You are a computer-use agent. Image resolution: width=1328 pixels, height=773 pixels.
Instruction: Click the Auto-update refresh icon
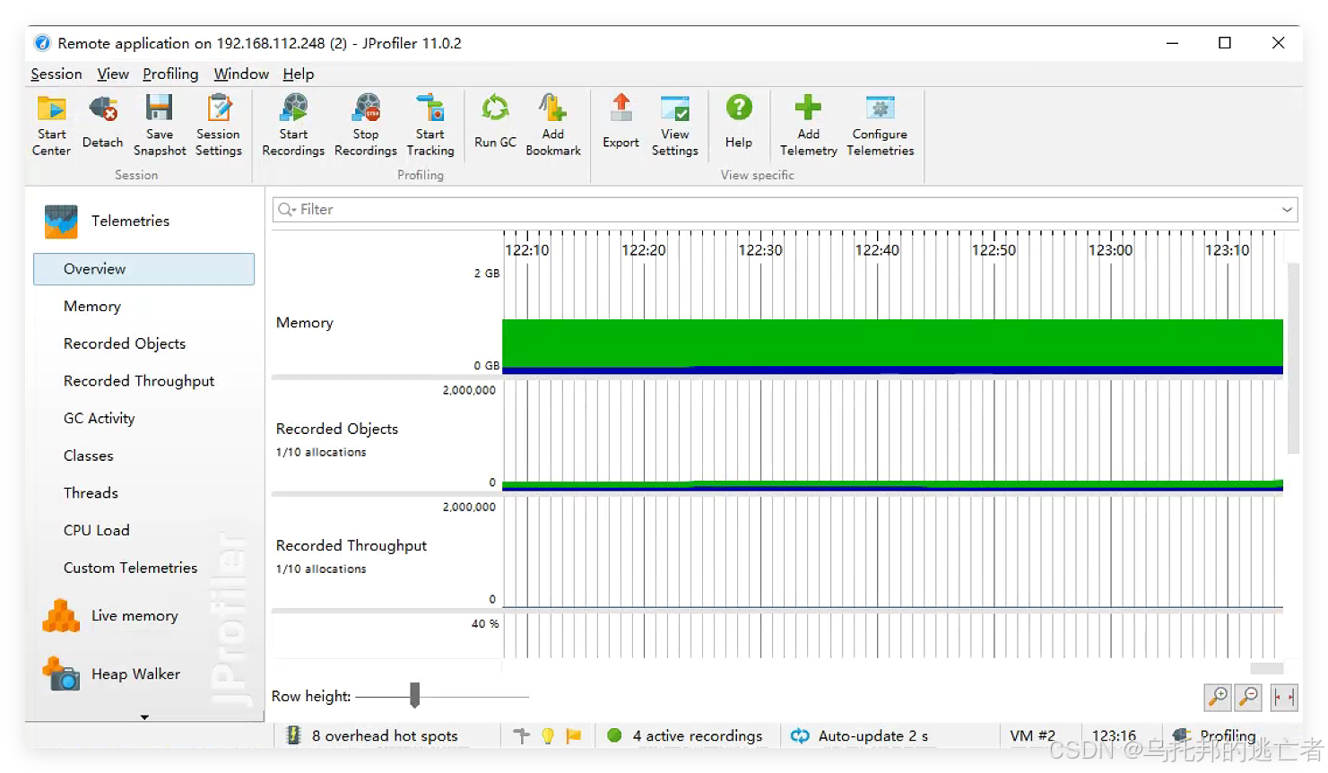tap(800, 736)
